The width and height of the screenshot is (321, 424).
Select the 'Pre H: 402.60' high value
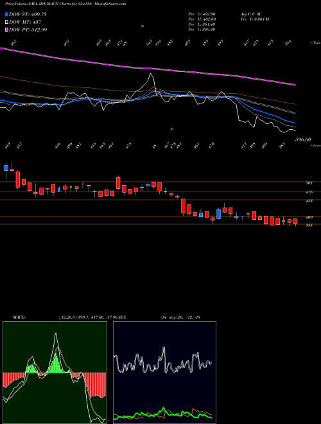click(x=202, y=19)
